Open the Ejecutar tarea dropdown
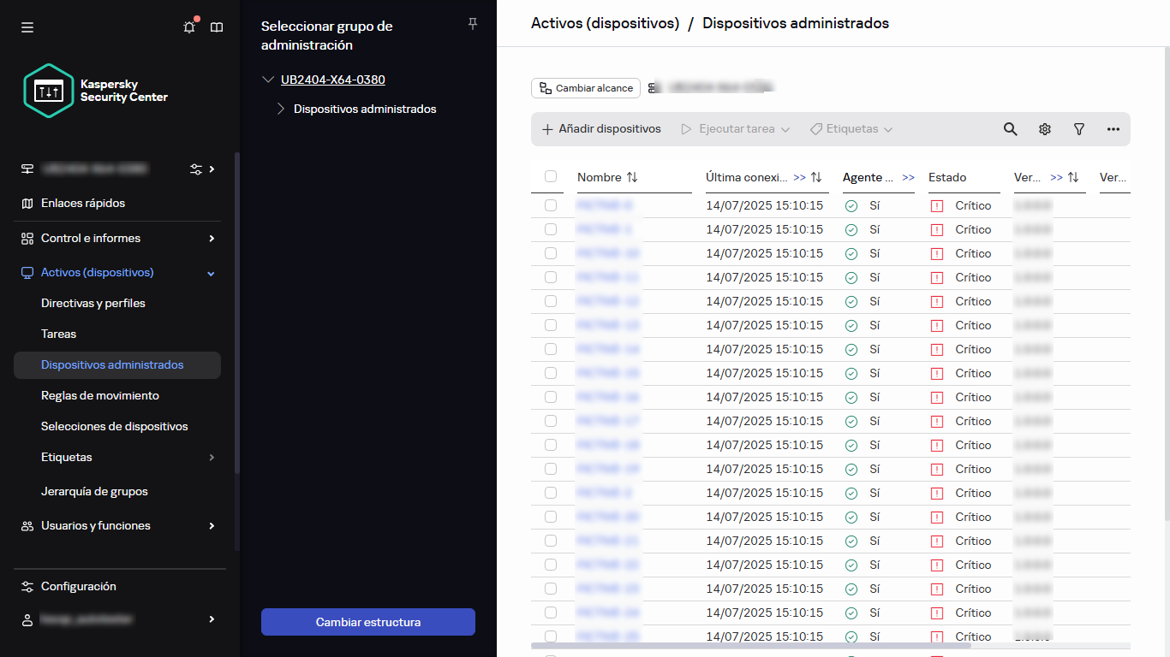The height and width of the screenshot is (657, 1170). click(735, 128)
